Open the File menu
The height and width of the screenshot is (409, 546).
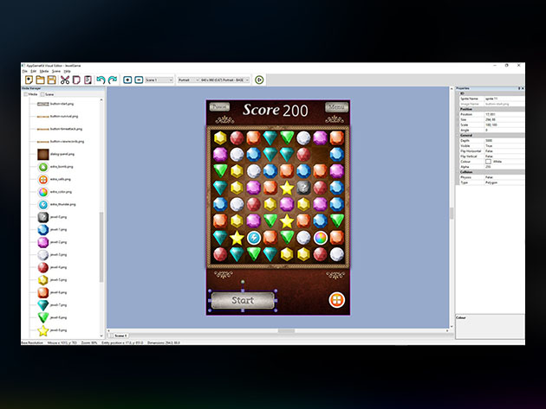point(24,70)
